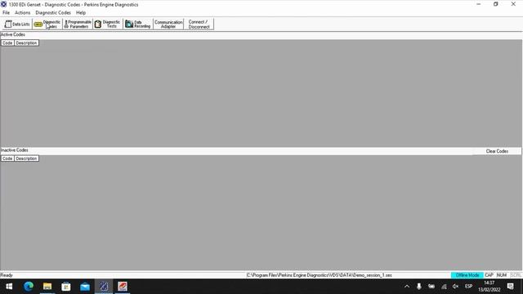Viewport: 523px width, 294px height.
Task: Open Data Recording in the toolbar
Action: click(138, 24)
